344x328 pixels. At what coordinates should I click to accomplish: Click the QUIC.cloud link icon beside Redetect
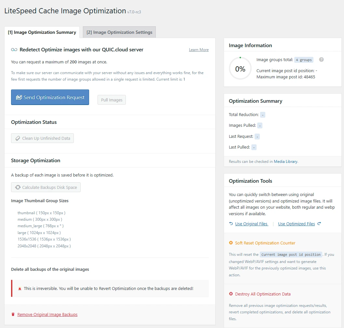coord(14,50)
